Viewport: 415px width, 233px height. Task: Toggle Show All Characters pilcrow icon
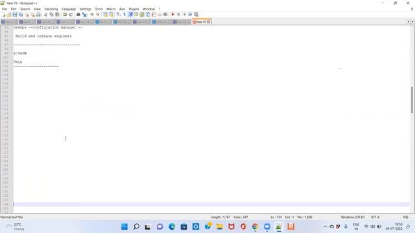[124, 14]
